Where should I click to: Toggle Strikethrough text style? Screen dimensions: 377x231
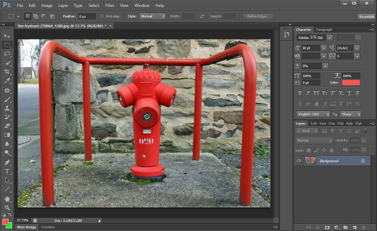[x=358, y=93]
